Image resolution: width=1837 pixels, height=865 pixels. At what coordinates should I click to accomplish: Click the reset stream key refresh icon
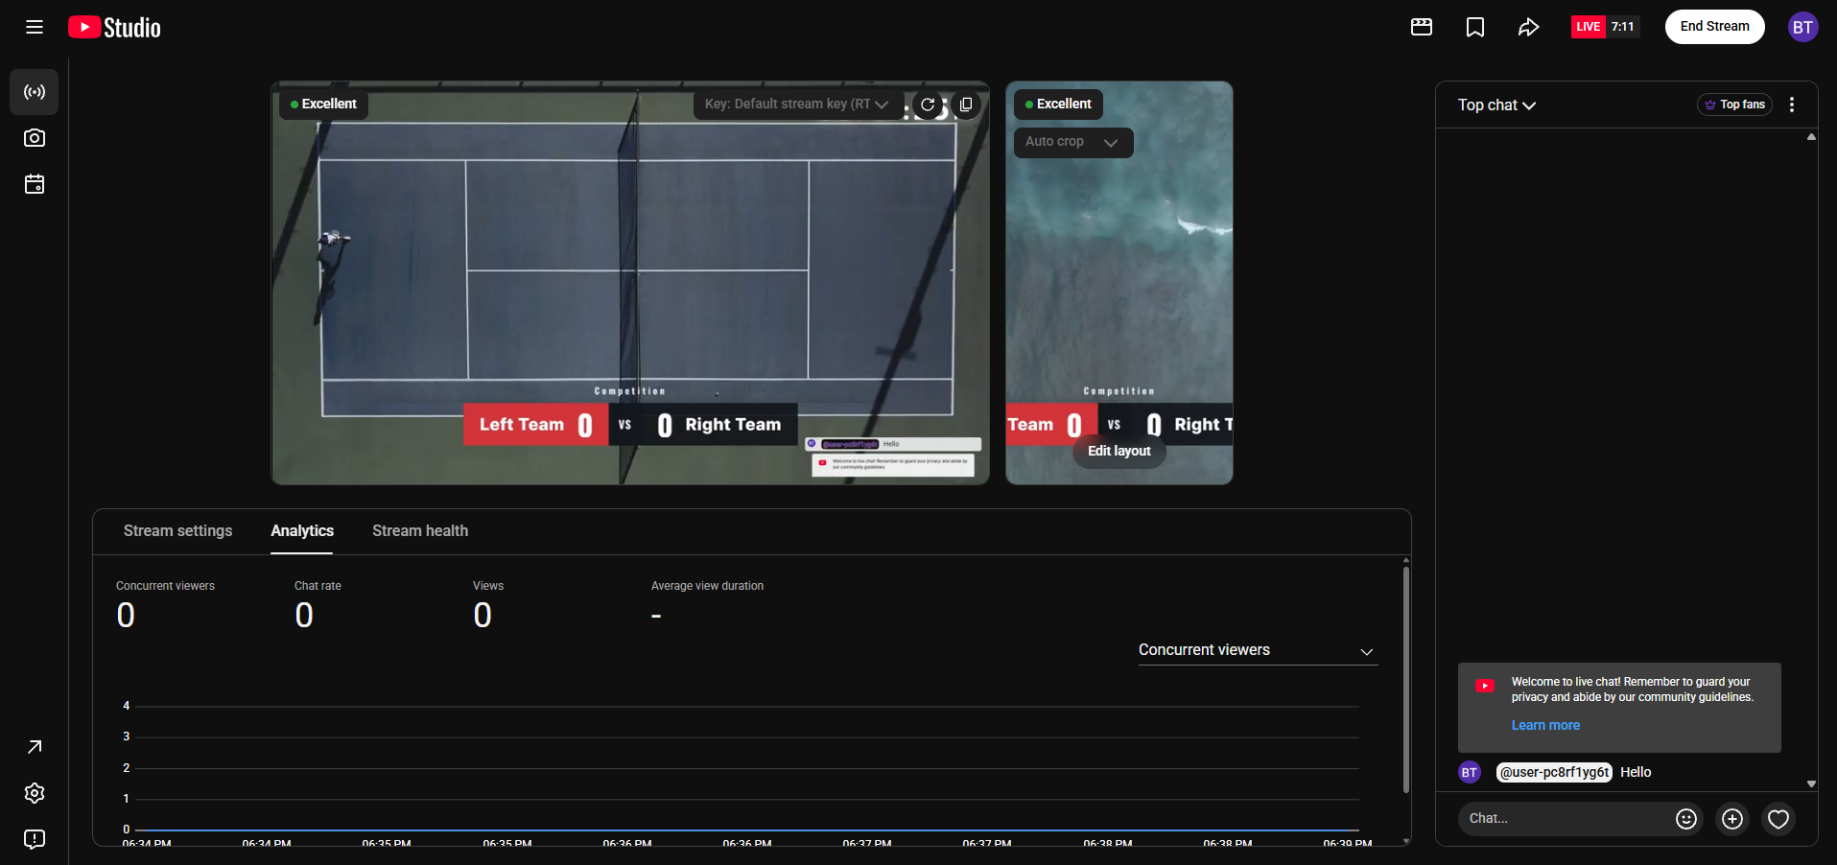pos(928,105)
